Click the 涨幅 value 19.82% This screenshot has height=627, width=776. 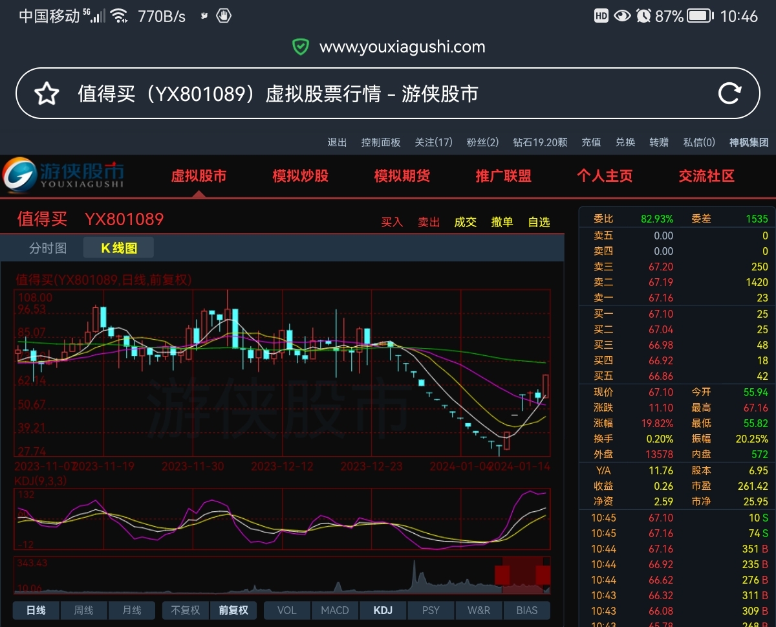coord(658,423)
